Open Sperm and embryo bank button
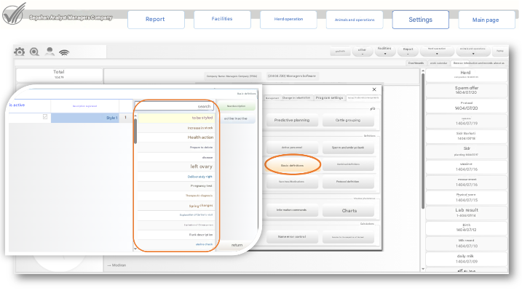 [348, 148]
